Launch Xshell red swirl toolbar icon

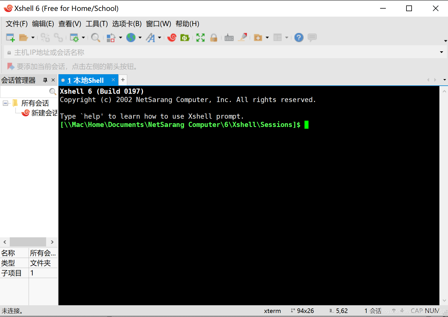coord(172,38)
